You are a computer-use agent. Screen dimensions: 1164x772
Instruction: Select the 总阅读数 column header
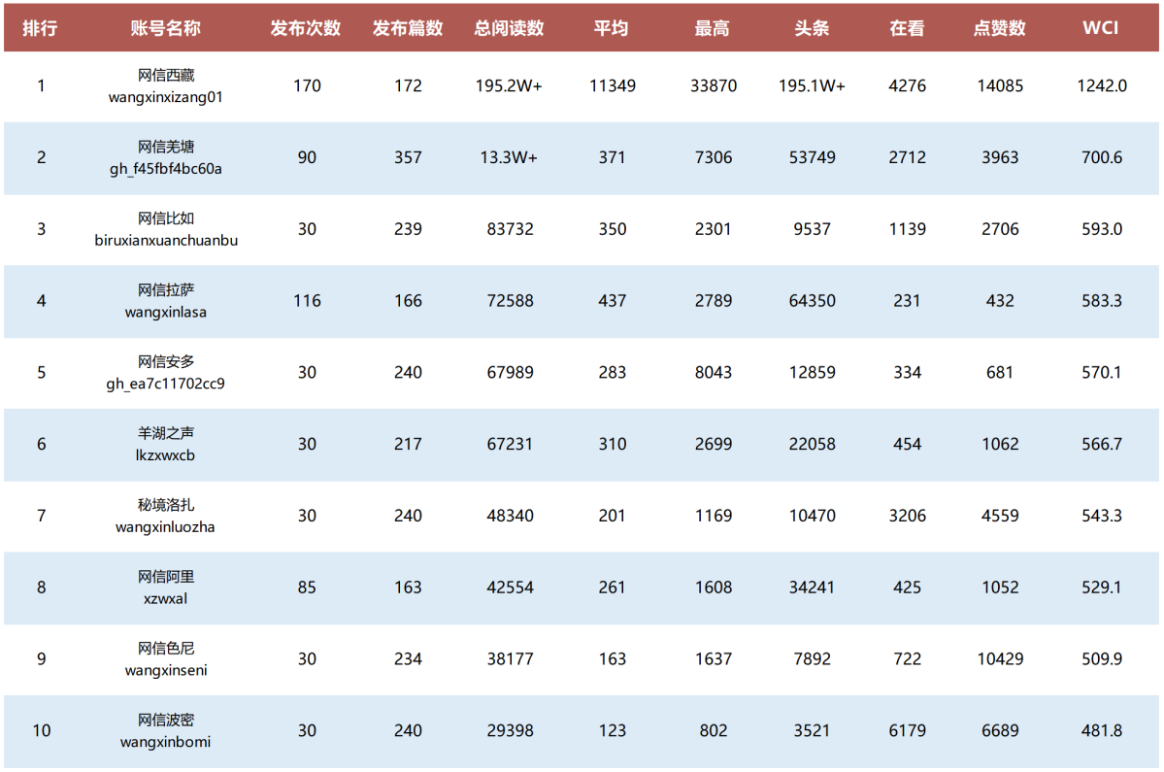(510, 28)
